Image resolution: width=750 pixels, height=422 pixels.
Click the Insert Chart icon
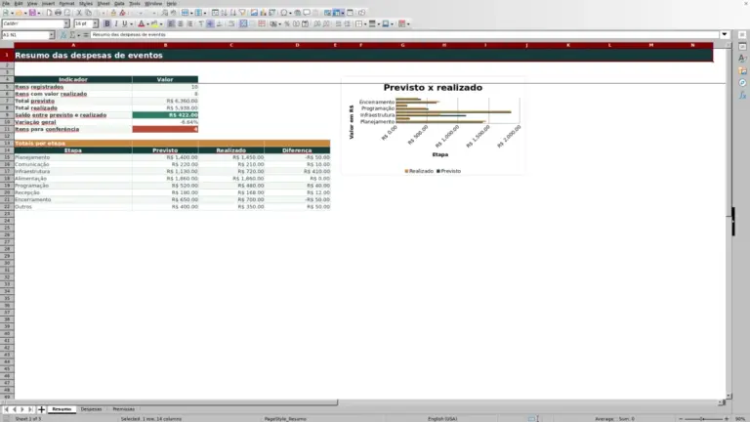click(x=263, y=13)
